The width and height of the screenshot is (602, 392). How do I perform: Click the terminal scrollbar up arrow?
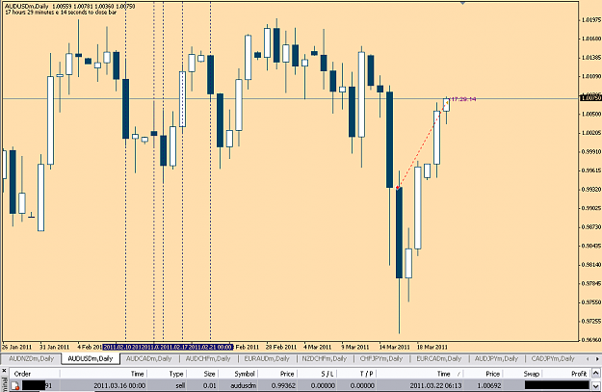596,373
